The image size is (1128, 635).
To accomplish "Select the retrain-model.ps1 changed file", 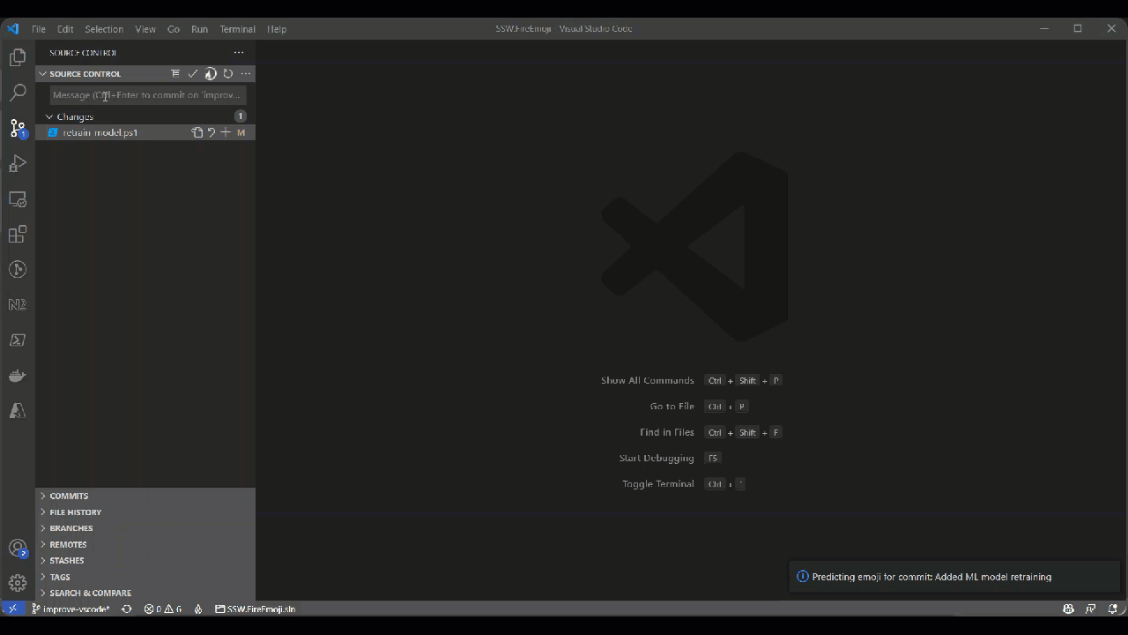I will point(145,132).
